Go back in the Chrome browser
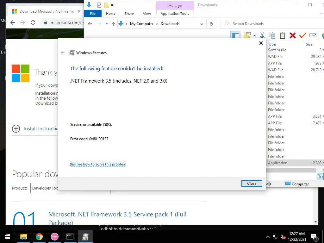Screen dimensions: 324x243 coord(13,22)
